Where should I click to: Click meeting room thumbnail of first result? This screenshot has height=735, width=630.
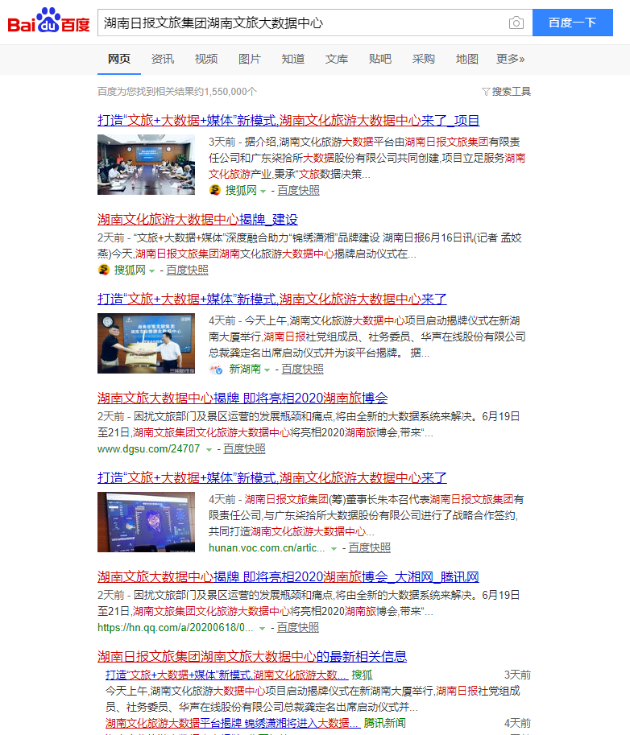(x=146, y=164)
